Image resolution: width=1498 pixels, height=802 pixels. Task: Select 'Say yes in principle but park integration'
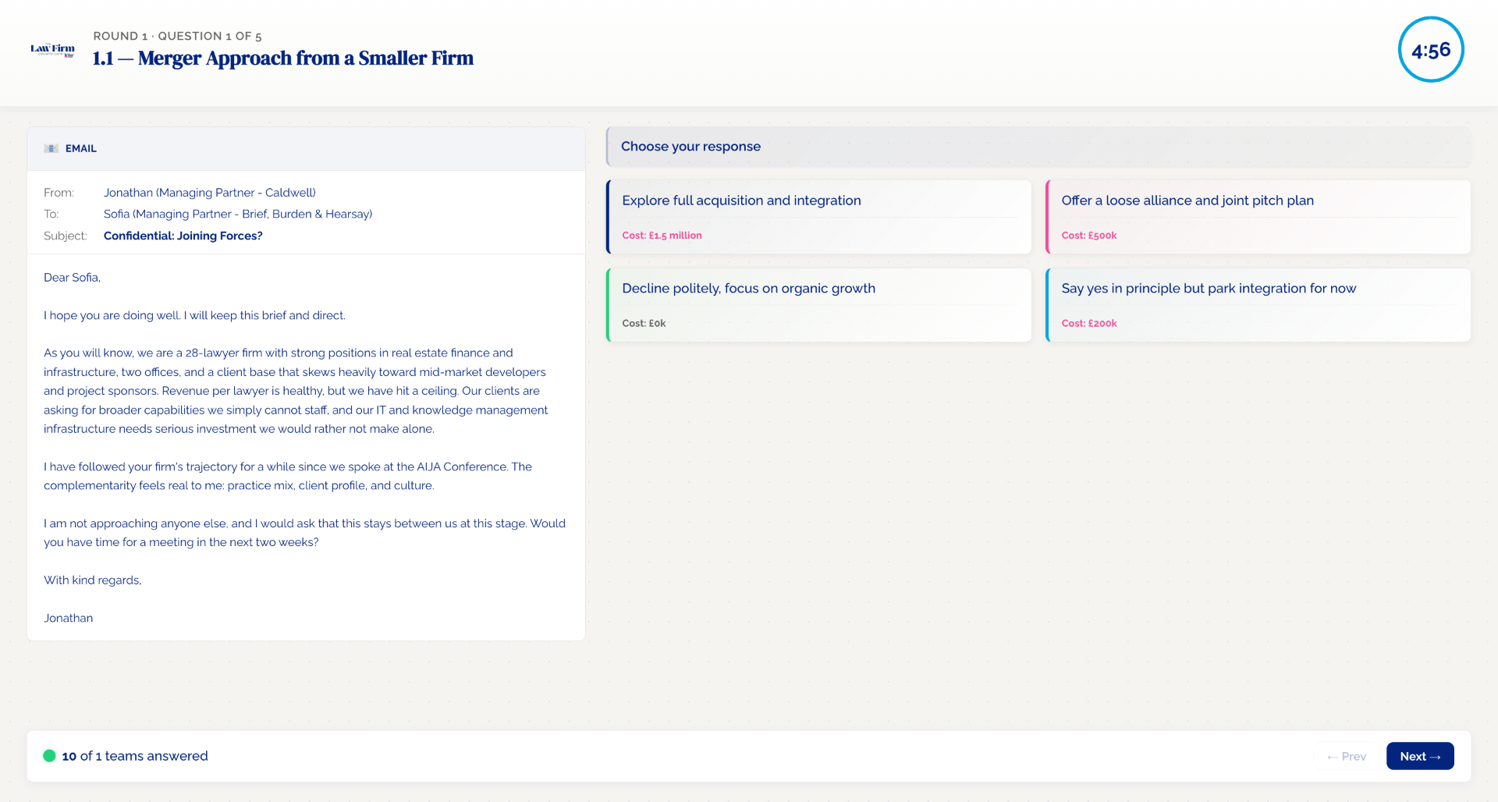click(1258, 304)
